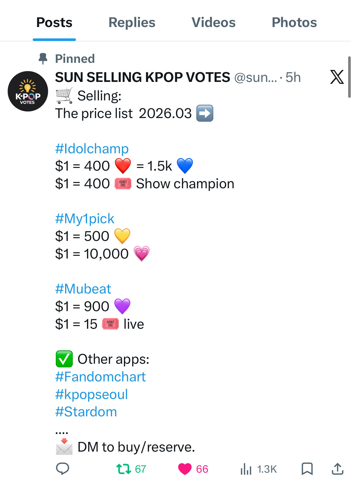Open the #Stardom hashtag
This screenshot has height=488, width=351.
86,412
